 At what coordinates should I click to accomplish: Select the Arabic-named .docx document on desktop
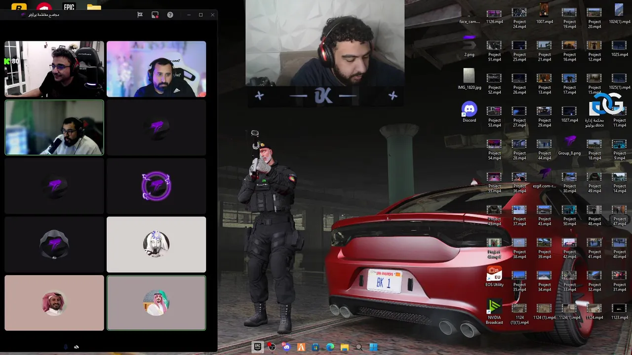594,115
